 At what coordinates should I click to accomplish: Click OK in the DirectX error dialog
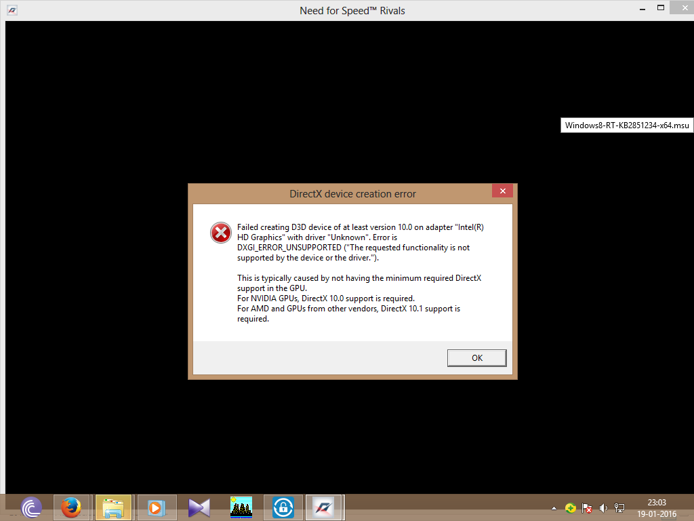coord(476,358)
